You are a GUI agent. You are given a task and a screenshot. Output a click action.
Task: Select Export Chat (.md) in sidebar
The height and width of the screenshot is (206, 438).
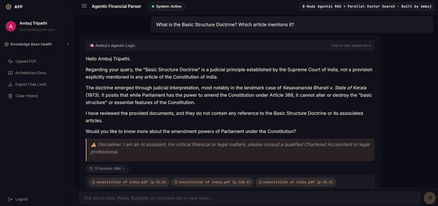pyautogui.click(x=27, y=84)
